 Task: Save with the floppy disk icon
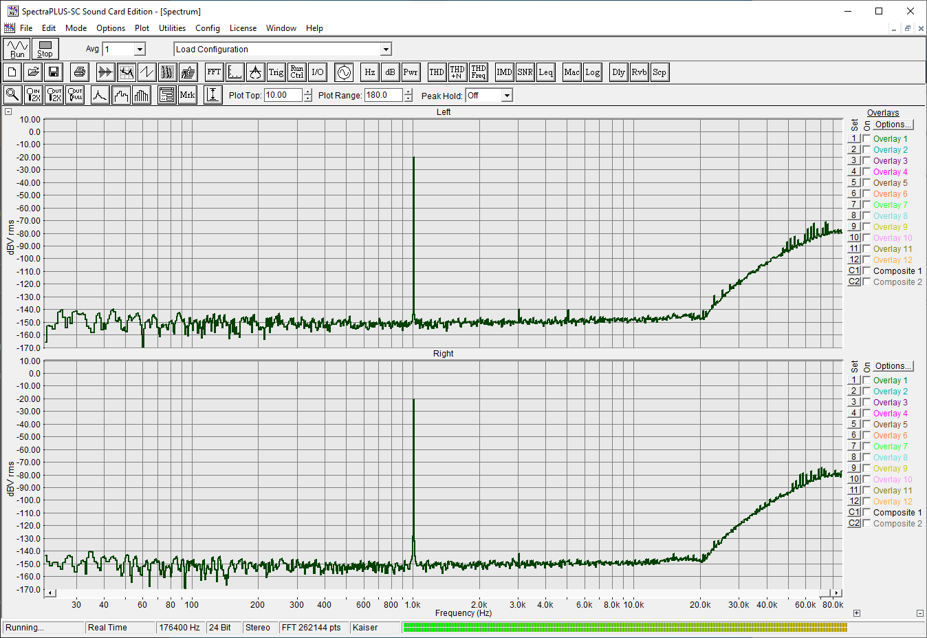(54, 72)
